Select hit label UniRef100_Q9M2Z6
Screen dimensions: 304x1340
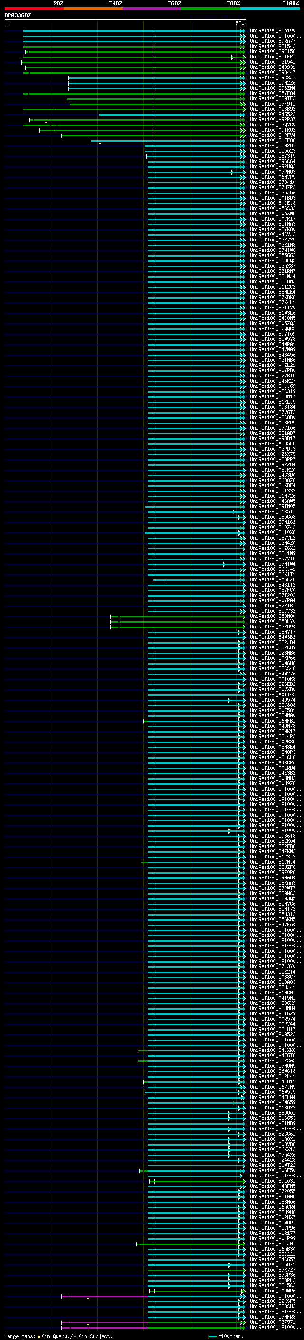click(273, 83)
